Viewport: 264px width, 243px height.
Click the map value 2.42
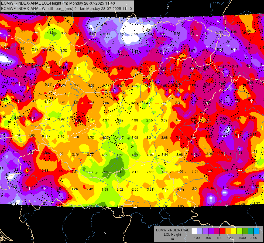pos(90,189)
